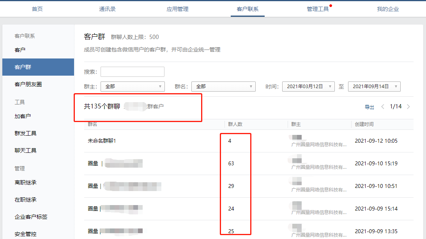Open the 群主 filter showing 全部
Screen dimensions: 426x239
click(133, 86)
